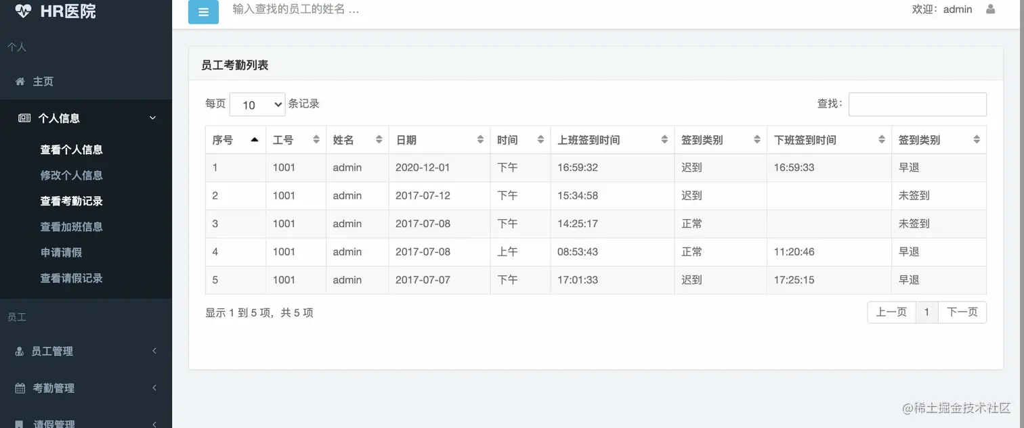Select page 1 in pagination
The height and width of the screenshot is (428, 1024).
point(926,312)
